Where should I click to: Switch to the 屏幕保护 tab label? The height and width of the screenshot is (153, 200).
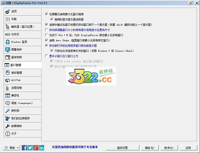(x=17, y=49)
